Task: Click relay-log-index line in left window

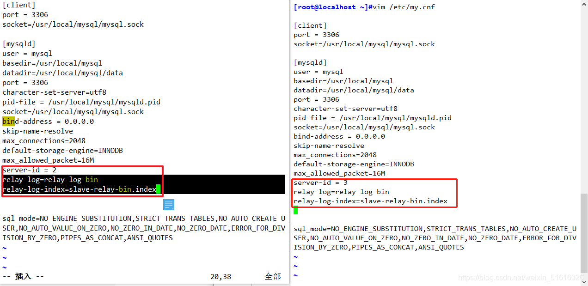Action: click(x=79, y=189)
